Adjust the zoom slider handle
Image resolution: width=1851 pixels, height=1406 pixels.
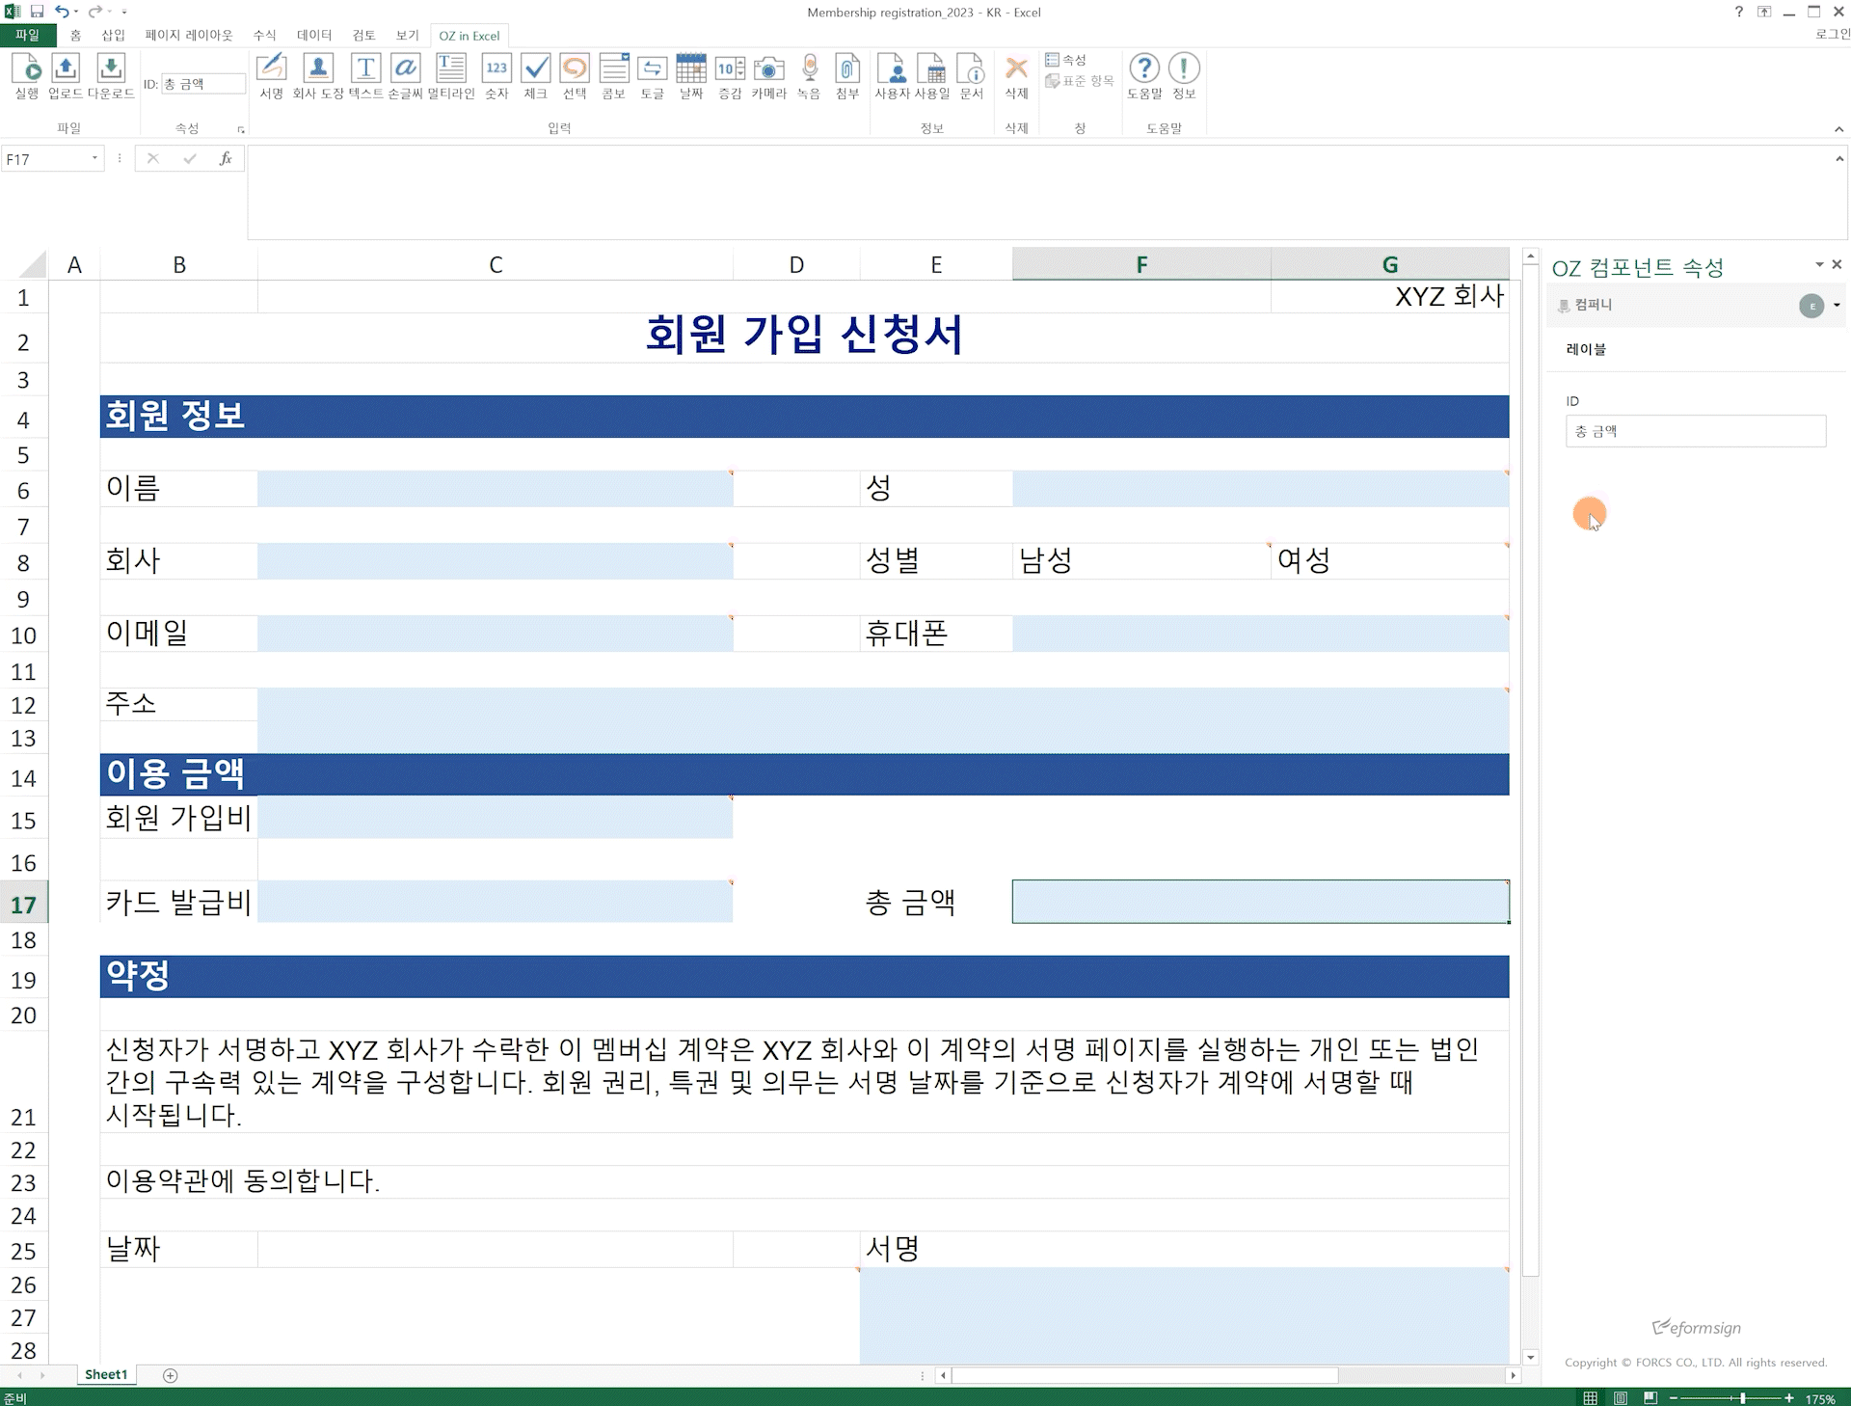[1743, 1397]
